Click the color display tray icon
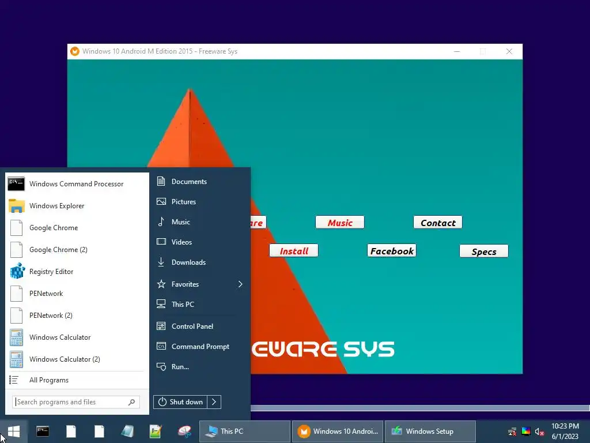This screenshot has height=443, width=590. [526, 431]
